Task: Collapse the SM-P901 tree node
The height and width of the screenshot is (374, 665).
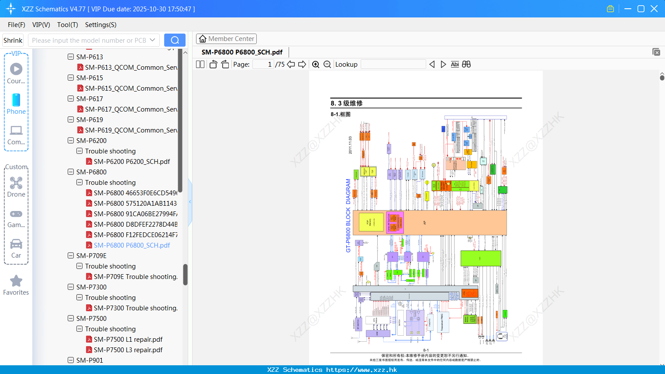Action: tap(71, 360)
